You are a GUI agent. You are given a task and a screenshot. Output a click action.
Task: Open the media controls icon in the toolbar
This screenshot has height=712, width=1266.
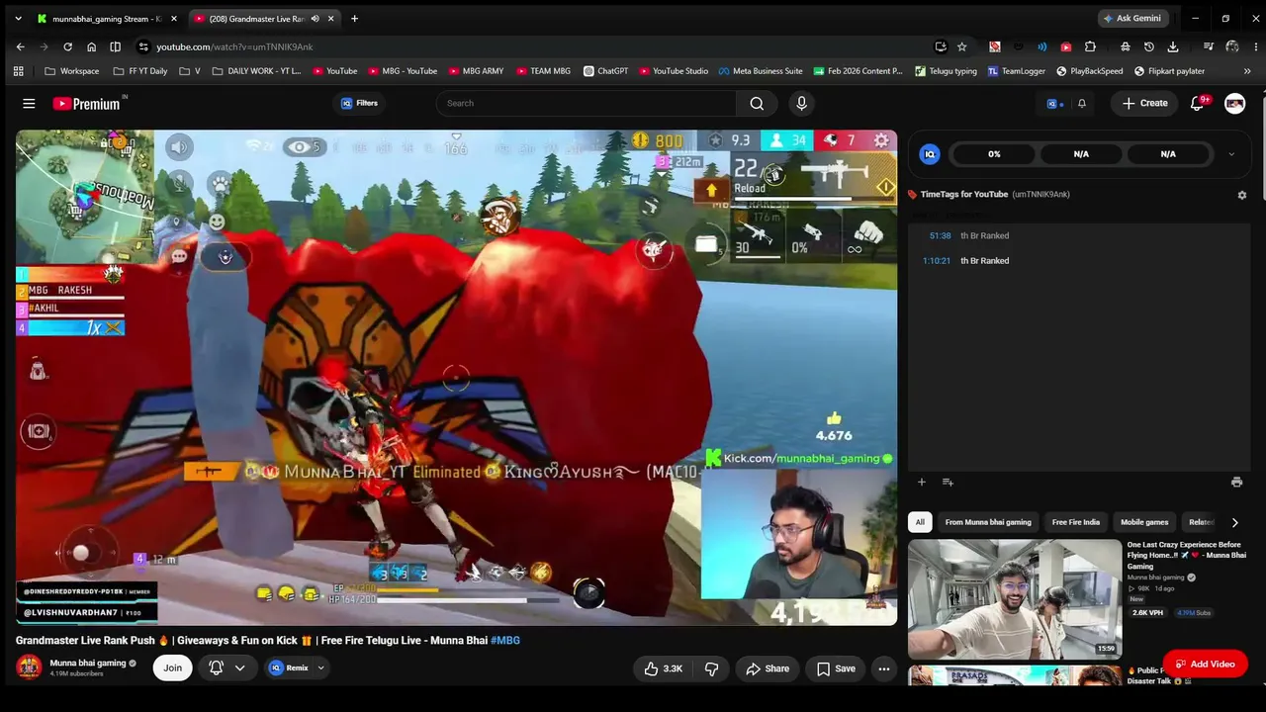1209,46
